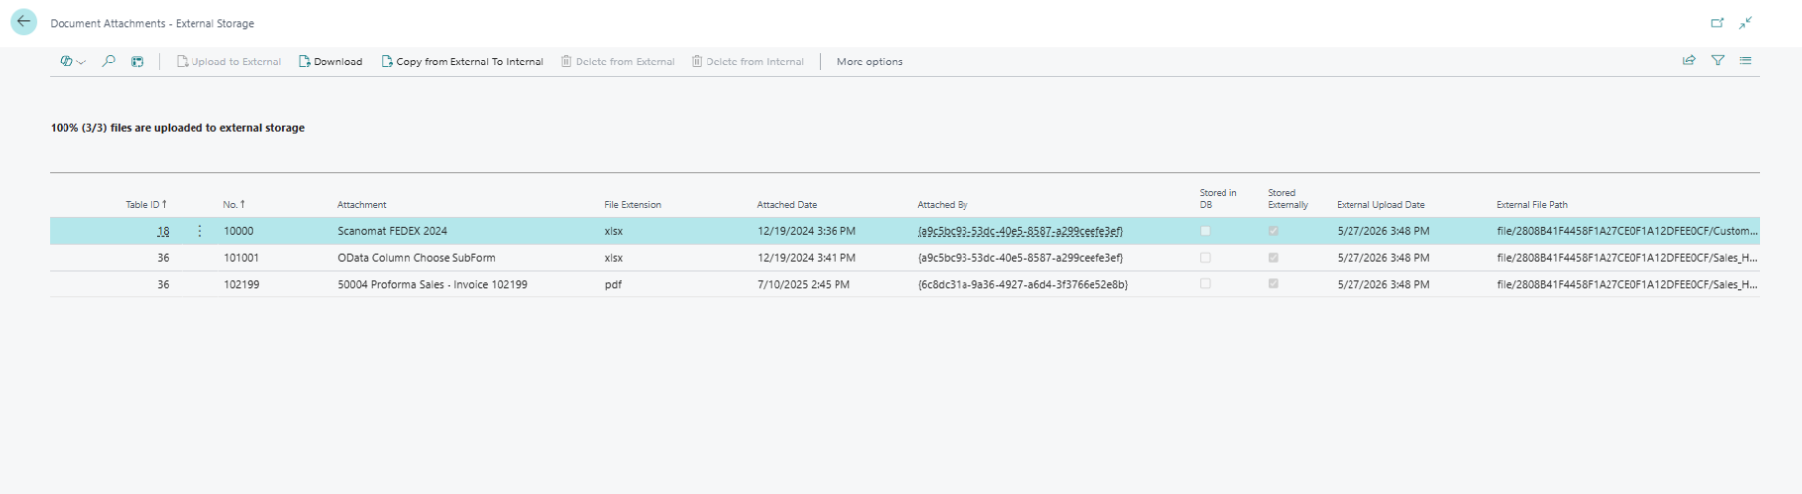Open the Table ID 18 link

point(163,231)
